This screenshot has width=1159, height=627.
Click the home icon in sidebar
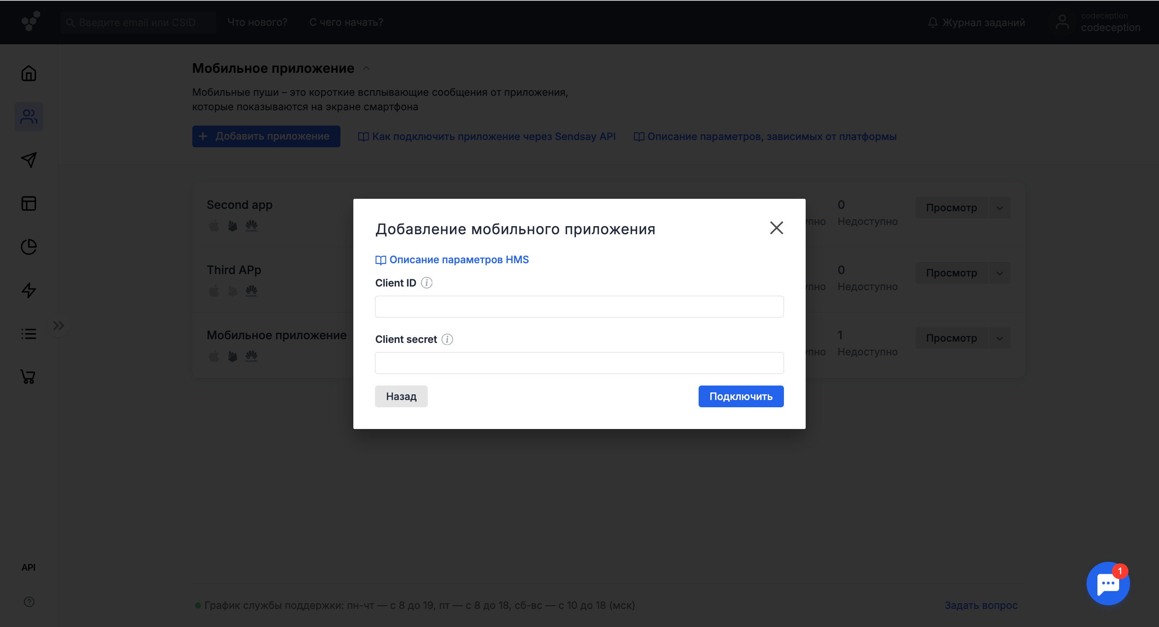[x=29, y=73]
